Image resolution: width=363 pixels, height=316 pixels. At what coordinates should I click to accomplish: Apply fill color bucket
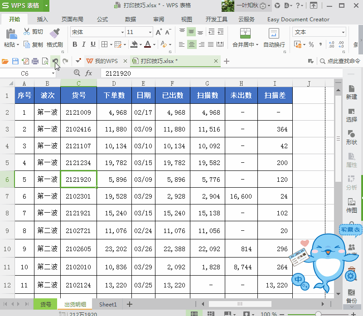point(134,44)
